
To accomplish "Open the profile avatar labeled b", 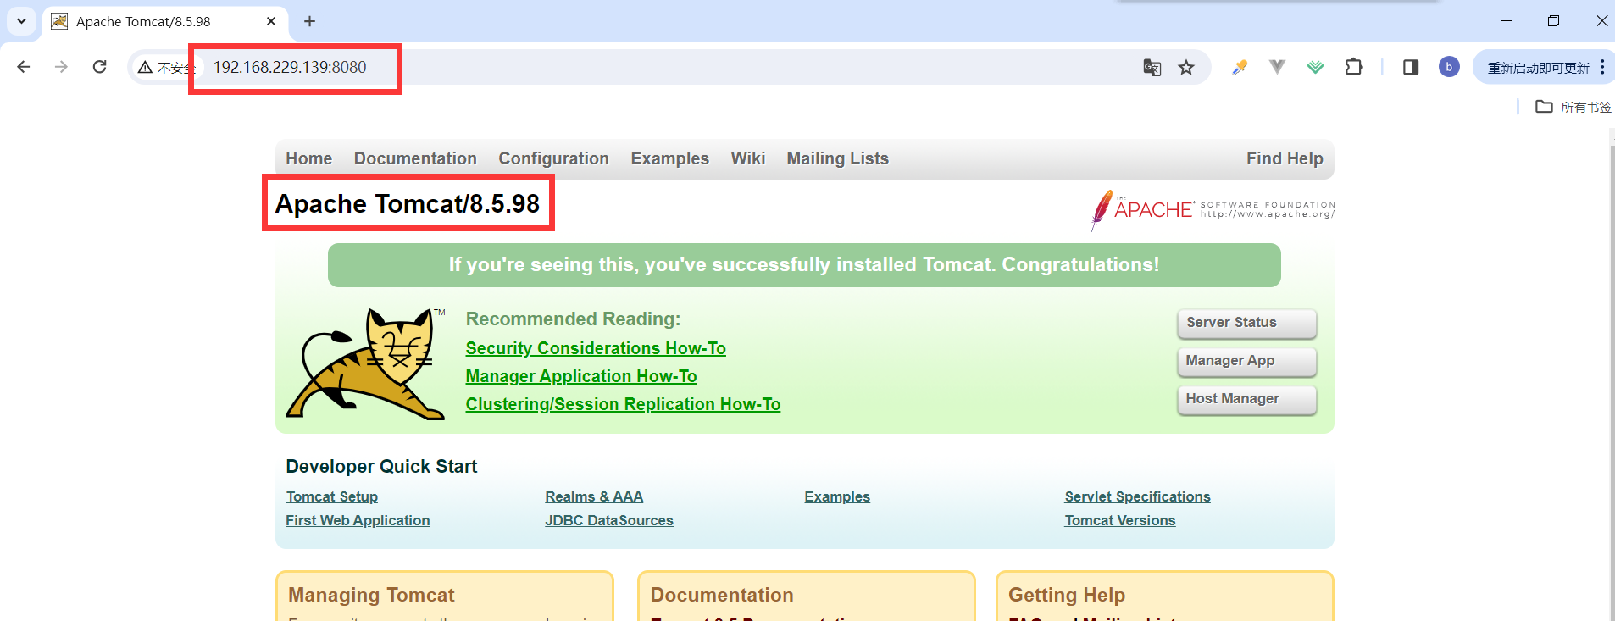I will click(x=1449, y=67).
